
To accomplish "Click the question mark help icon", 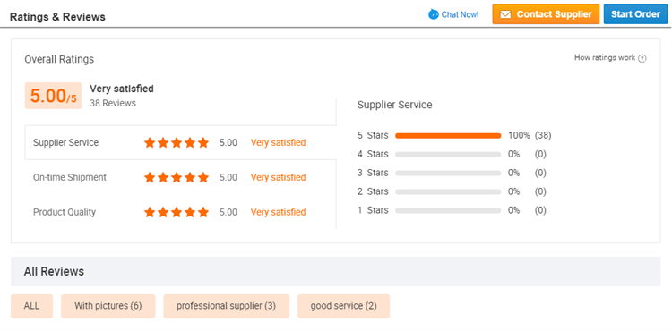I will point(642,58).
